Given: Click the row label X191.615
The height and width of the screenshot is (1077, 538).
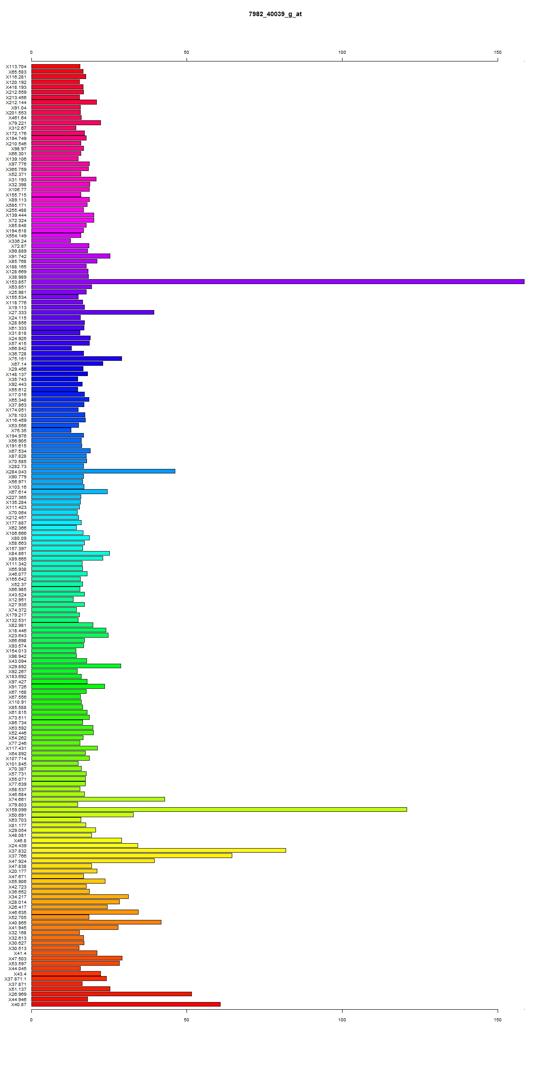Looking at the screenshot, I should [x=16, y=446].
